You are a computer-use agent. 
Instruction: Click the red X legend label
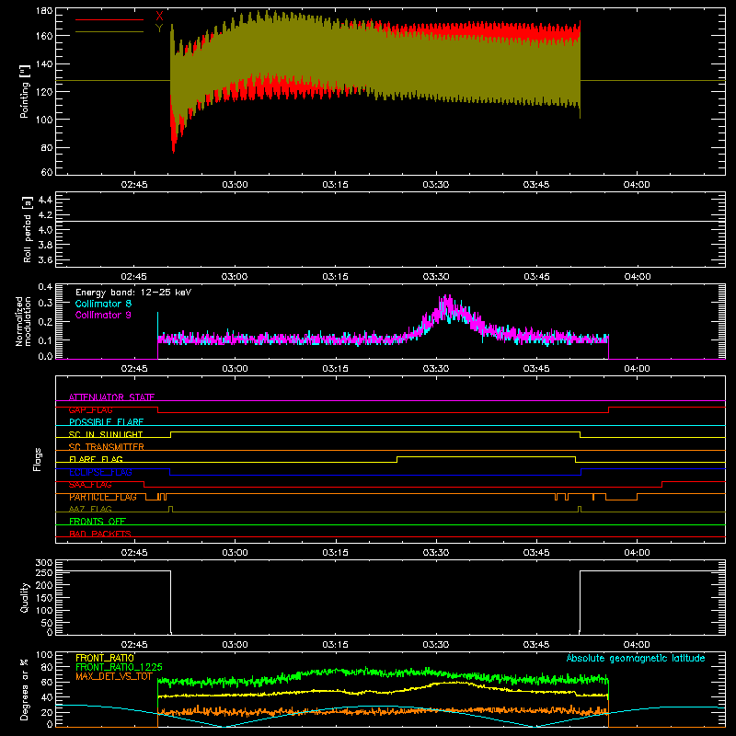[x=159, y=16]
